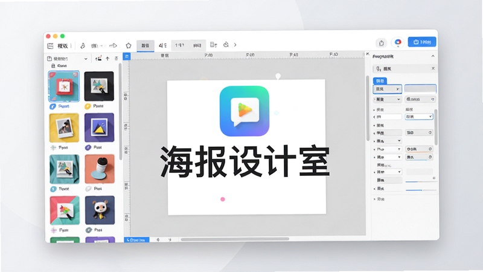Screen dimensions: 483x272
Task: Select the pen brush tool in the toolbar
Action: [83, 46]
